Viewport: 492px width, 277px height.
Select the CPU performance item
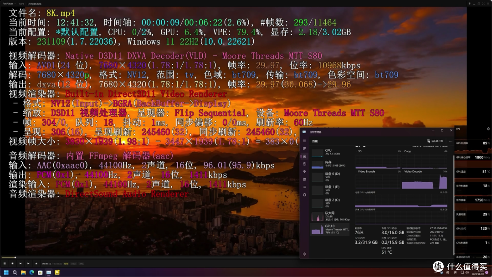tap(328, 152)
